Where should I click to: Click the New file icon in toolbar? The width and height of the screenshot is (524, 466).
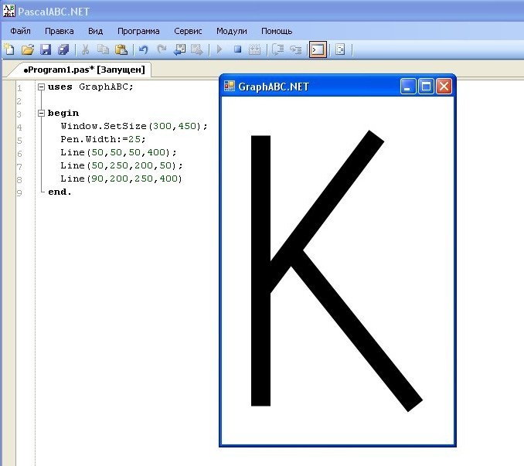[9, 50]
